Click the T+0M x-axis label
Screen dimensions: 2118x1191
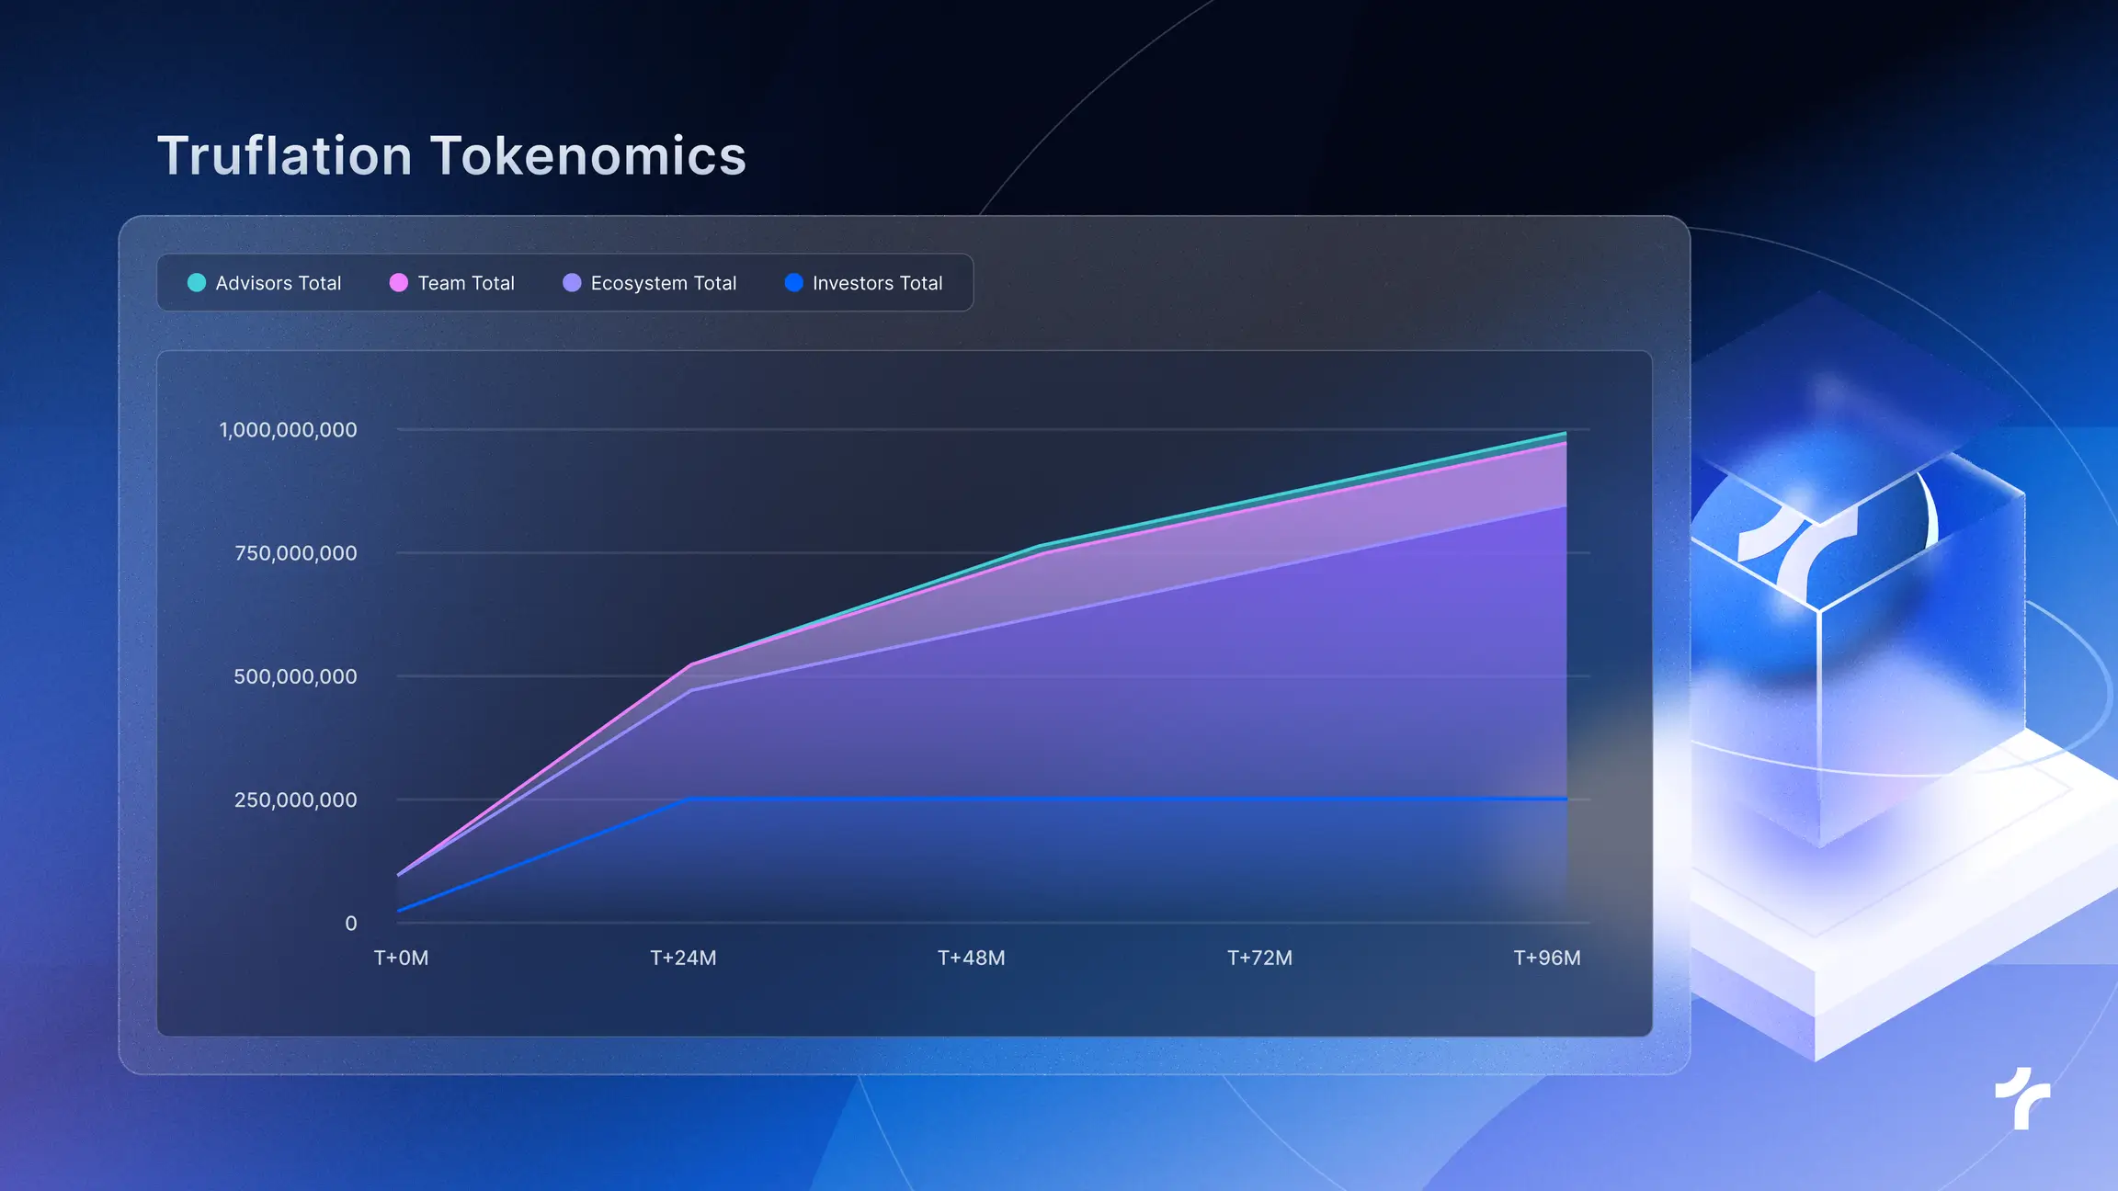(x=402, y=958)
